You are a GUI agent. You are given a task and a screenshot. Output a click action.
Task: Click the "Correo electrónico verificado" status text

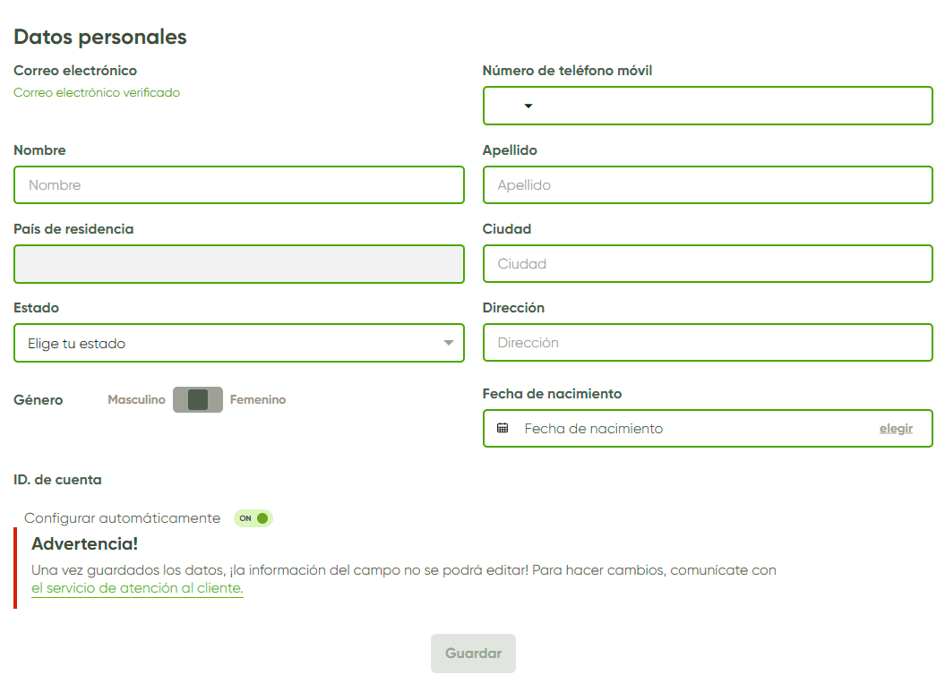(97, 92)
